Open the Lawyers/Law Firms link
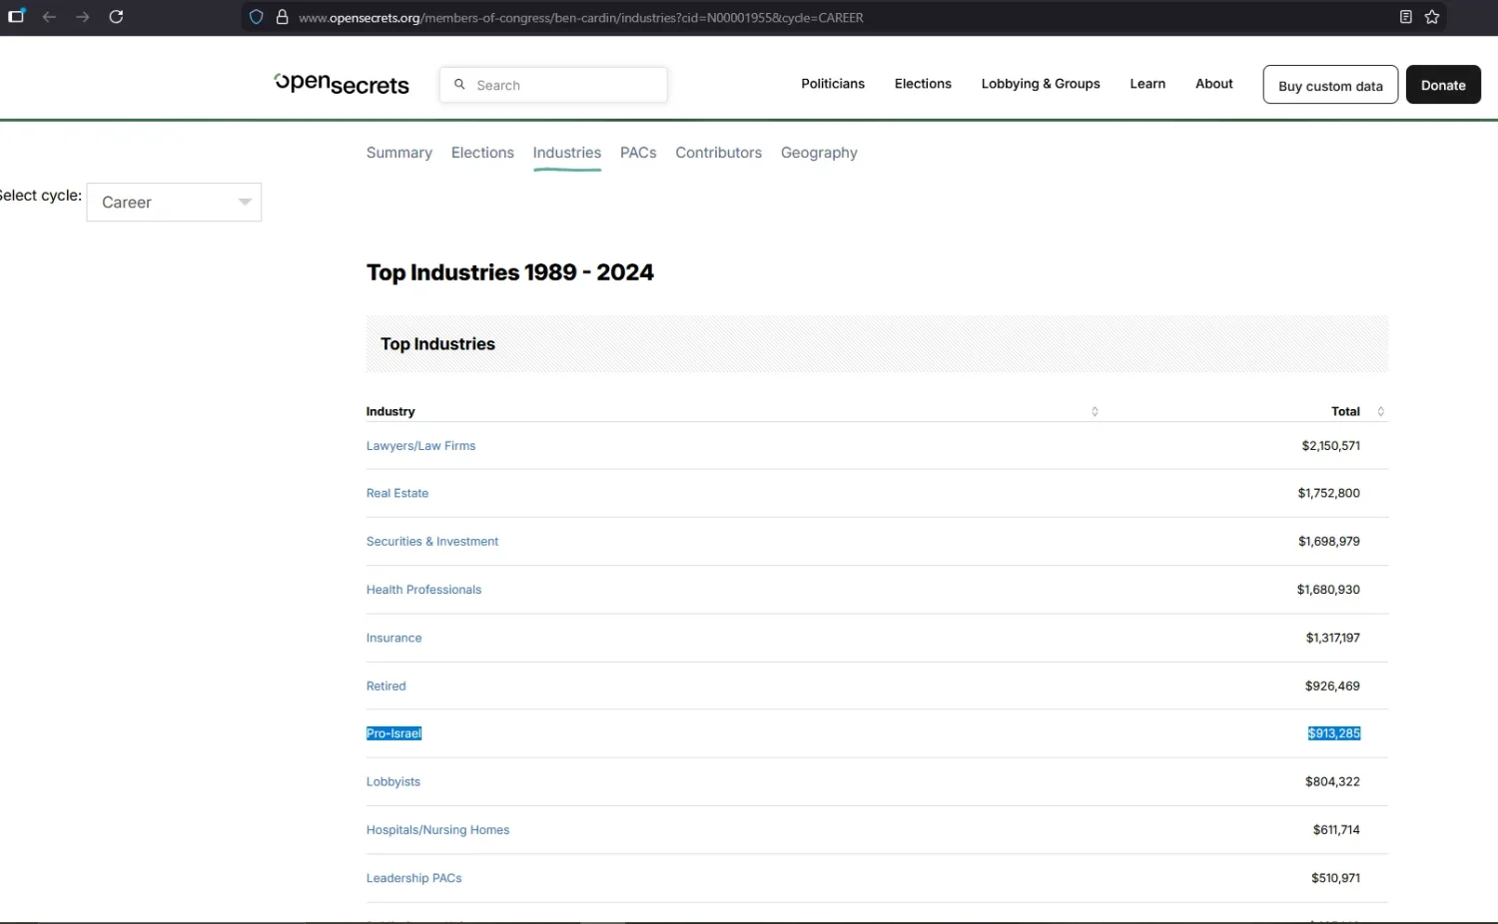Image resolution: width=1498 pixels, height=924 pixels. coord(420,446)
